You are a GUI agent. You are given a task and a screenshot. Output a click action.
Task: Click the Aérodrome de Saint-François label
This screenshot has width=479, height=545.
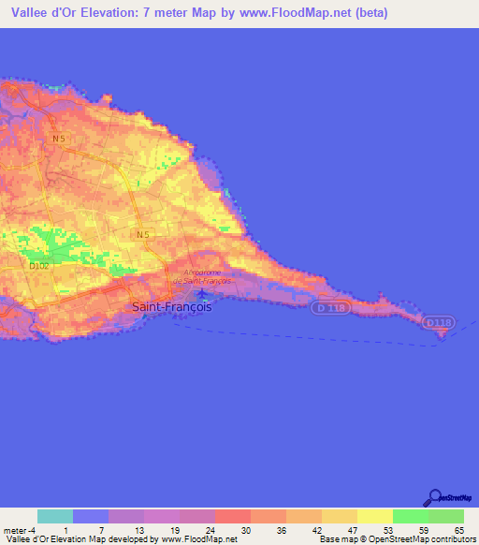click(202, 276)
